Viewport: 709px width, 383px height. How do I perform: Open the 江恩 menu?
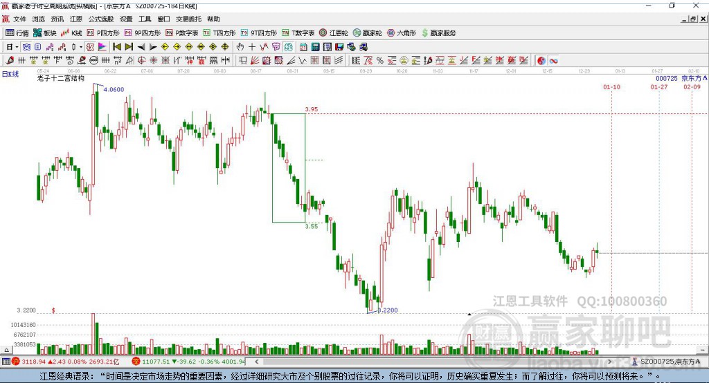click(x=76, y=19)
